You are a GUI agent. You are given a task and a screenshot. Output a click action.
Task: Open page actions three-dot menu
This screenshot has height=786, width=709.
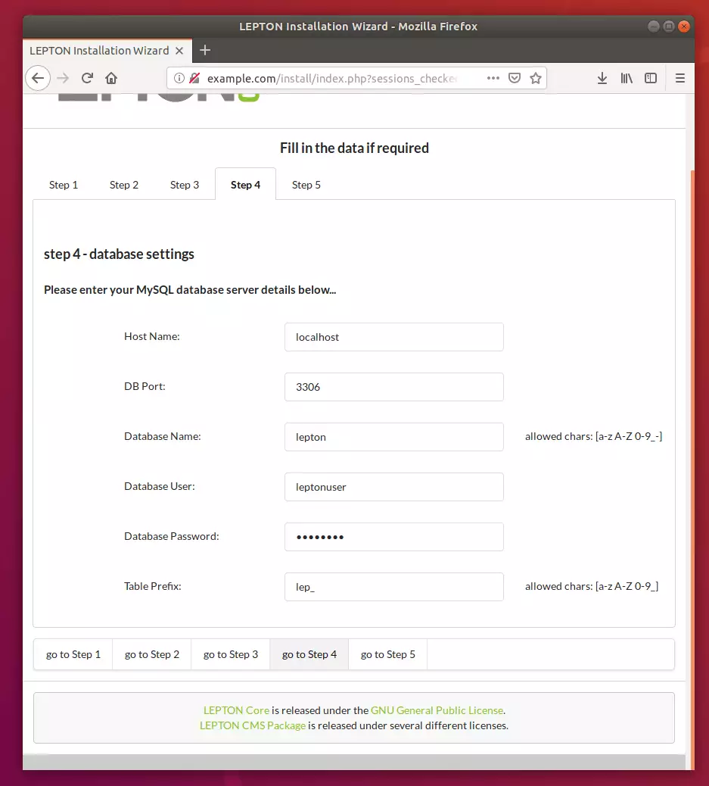tap(493, 78)
